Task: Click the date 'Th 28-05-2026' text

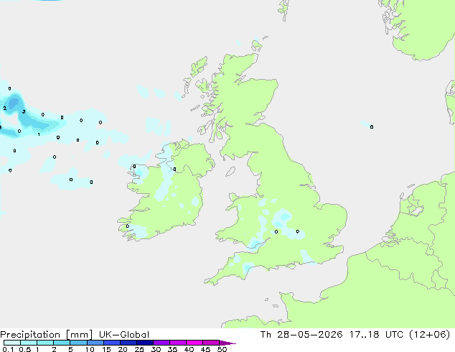Action: click(x=301, y=335)
